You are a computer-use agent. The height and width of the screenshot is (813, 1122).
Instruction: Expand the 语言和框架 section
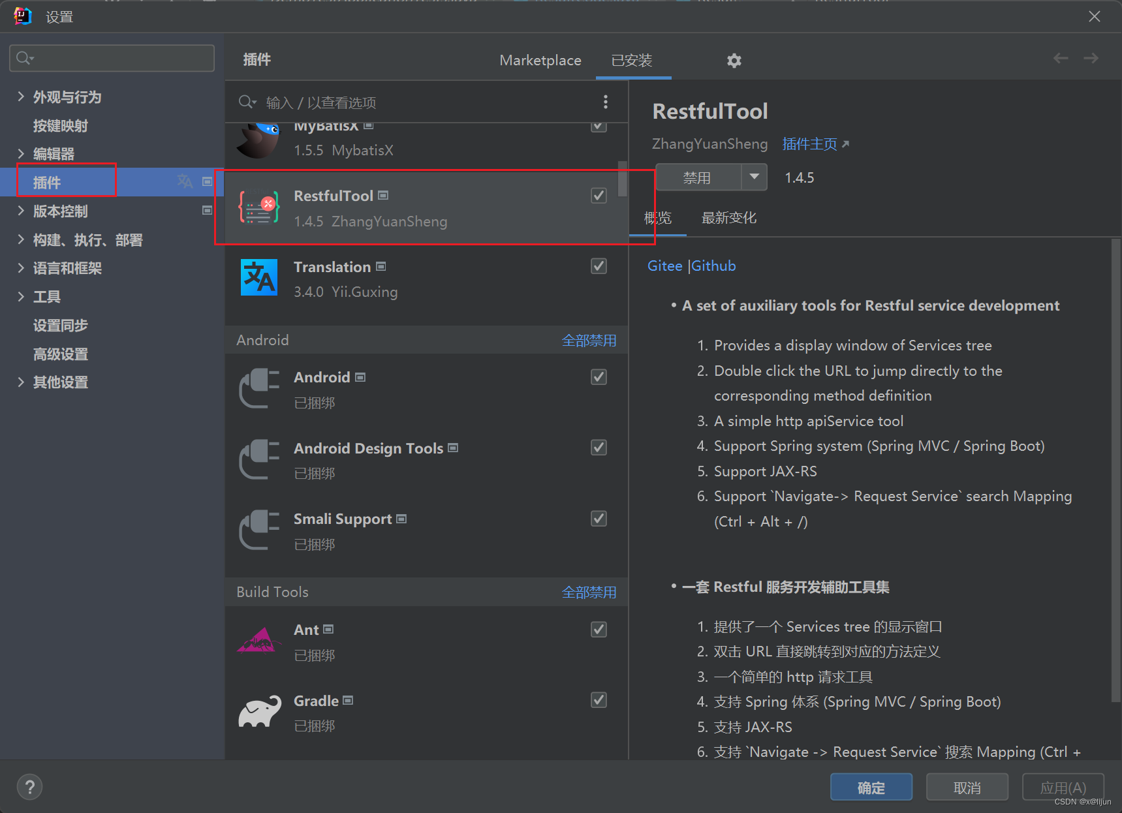click(22, 268)
